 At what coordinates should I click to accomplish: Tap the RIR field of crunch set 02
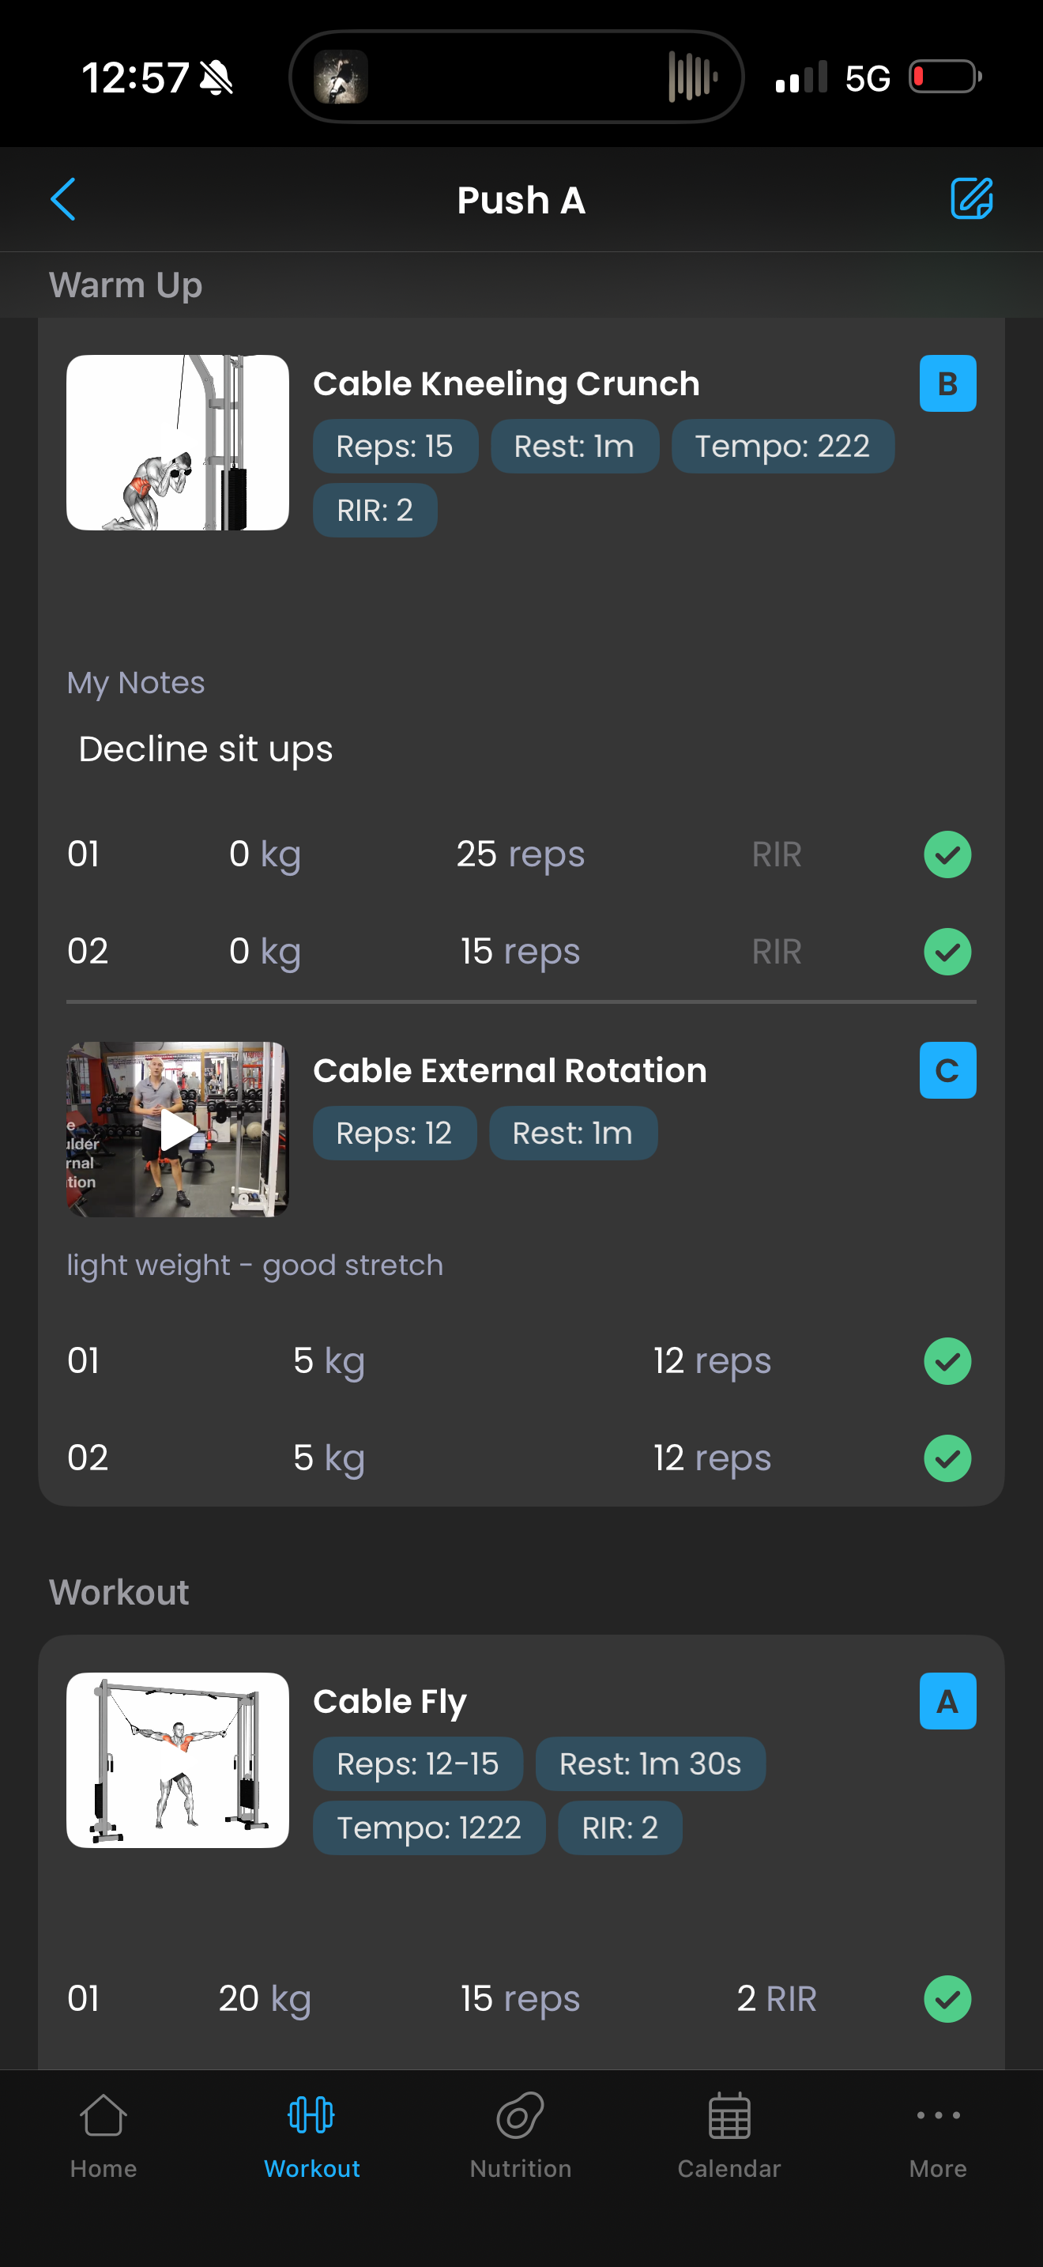(777, 952)
